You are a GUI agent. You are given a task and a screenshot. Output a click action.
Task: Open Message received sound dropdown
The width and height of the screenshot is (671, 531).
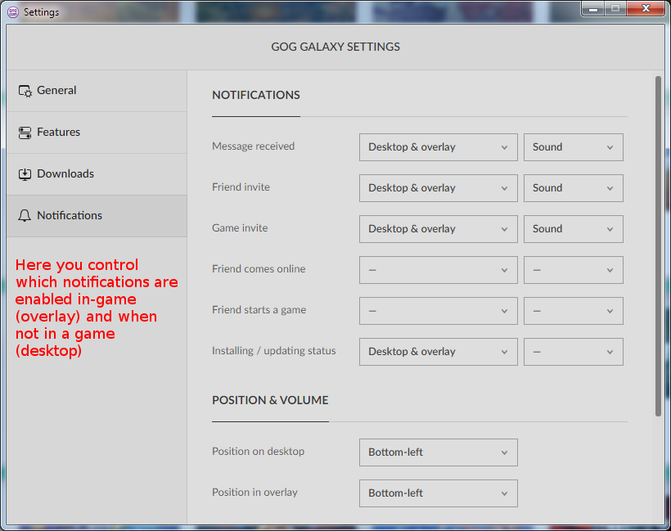click(x=574, y=147)
